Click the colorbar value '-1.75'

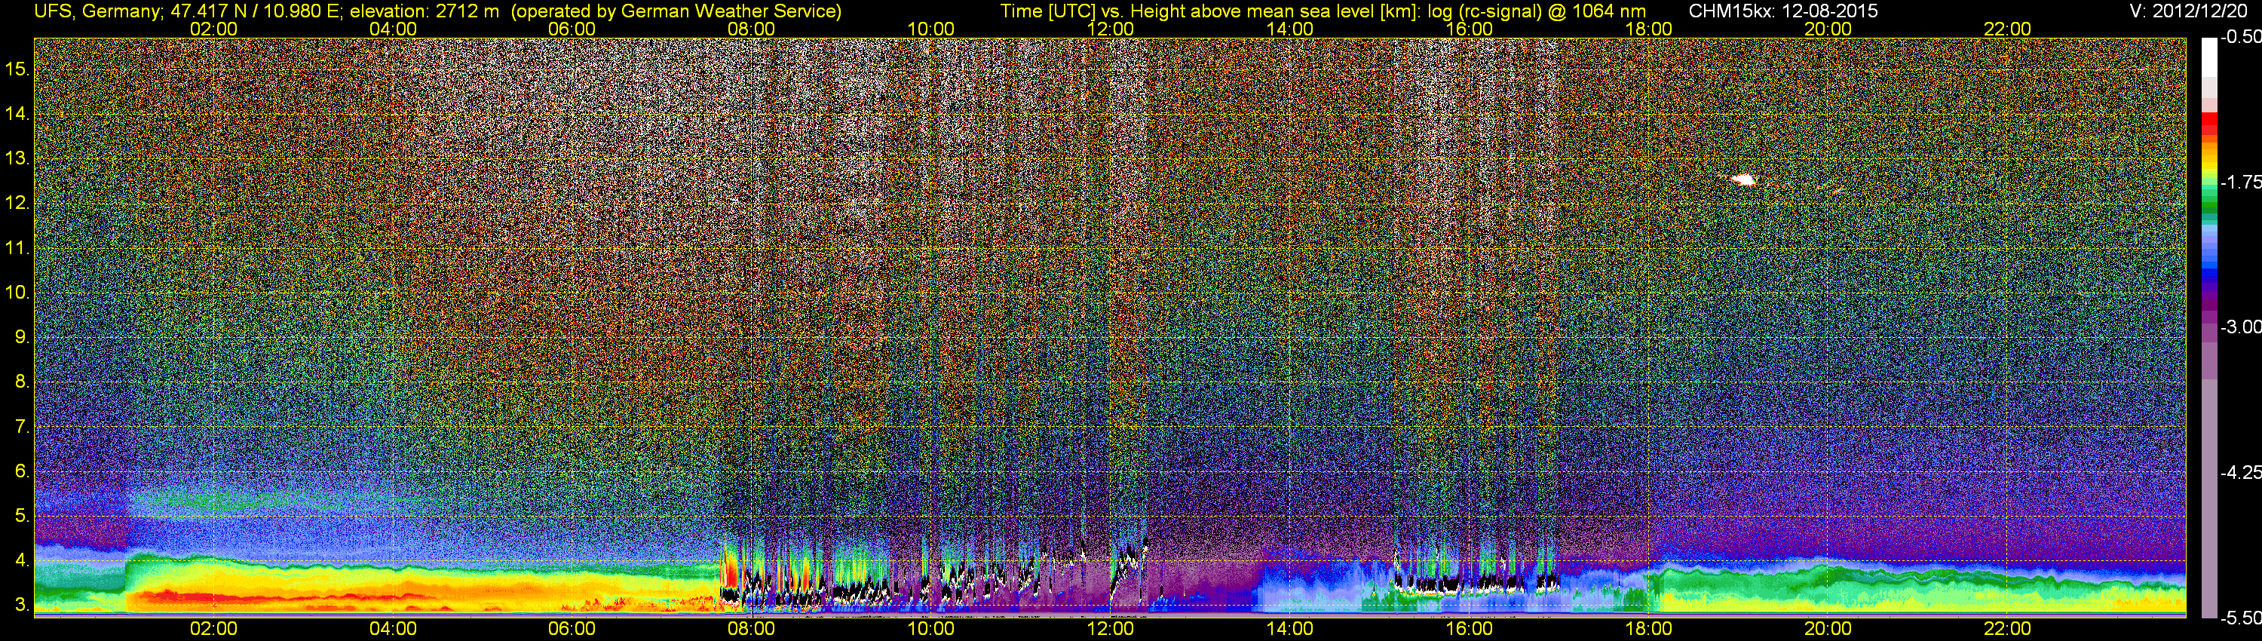point(2240,182)
